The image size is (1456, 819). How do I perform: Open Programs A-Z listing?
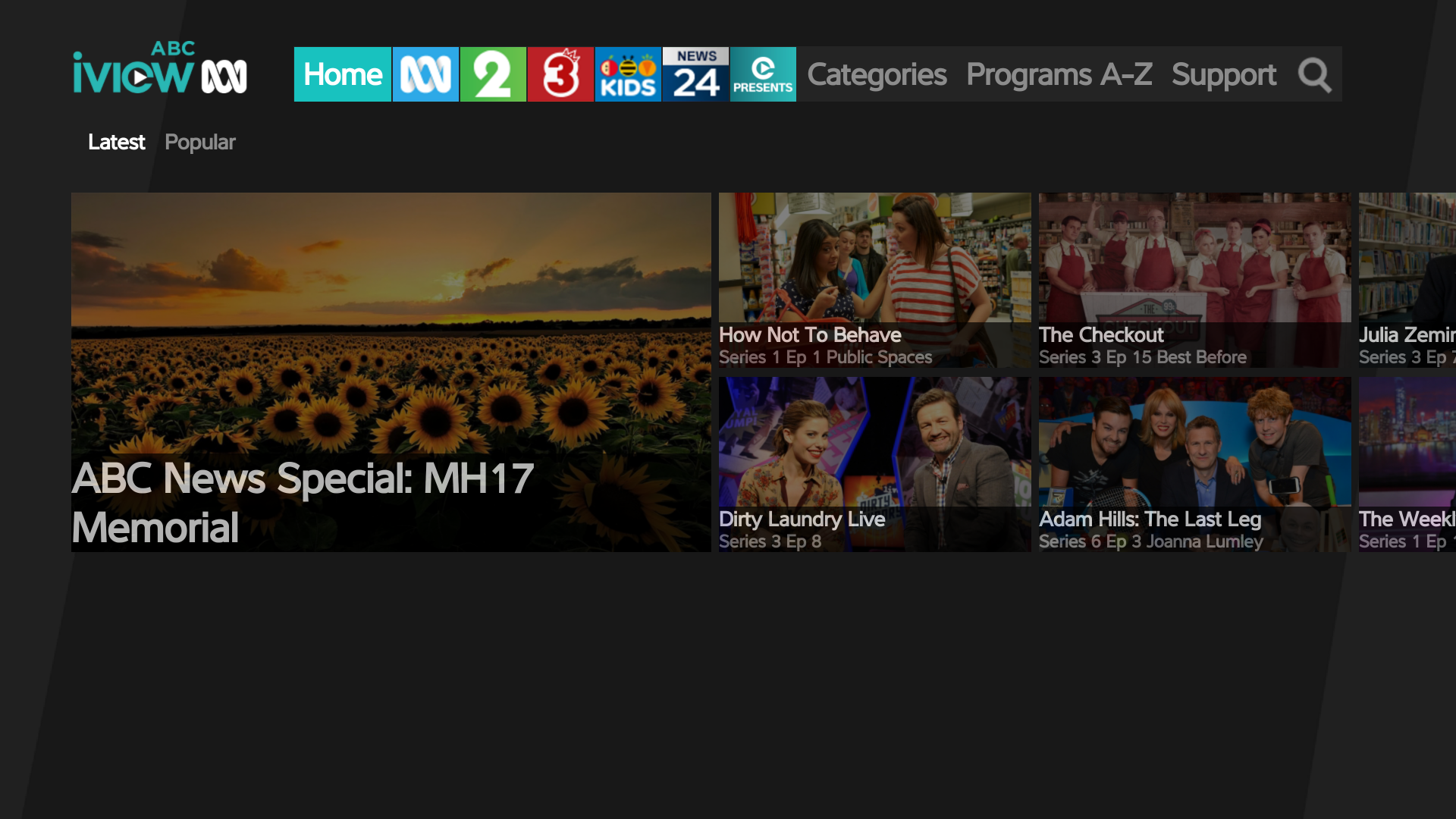click(1059, 75)
